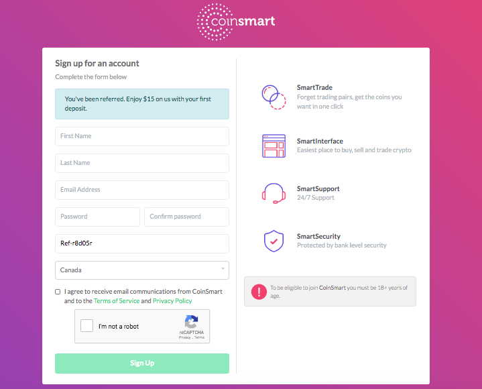
Task: Focus the Last Name field
Action: [142, 163]
